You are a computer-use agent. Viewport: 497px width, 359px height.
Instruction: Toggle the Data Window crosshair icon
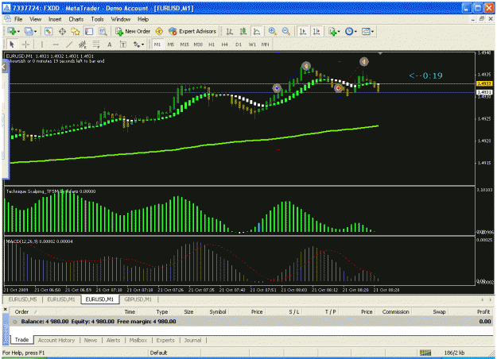pos(62,31)
